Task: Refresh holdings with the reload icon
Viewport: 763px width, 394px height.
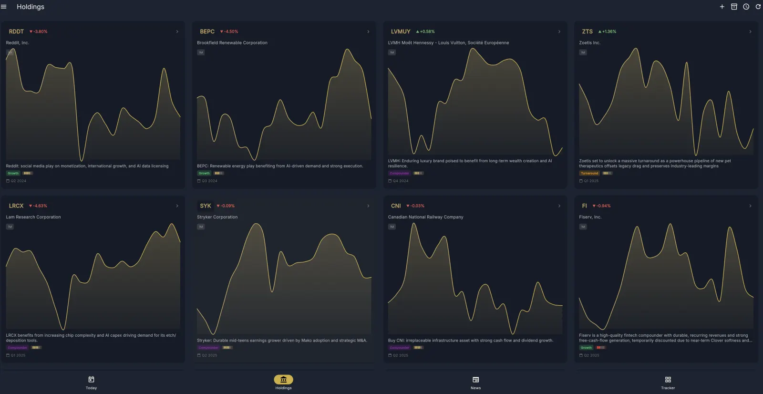Action: click(758, 7)
